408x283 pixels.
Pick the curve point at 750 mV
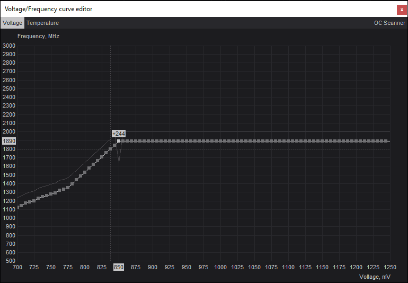pyautogui.click(x=51, y=194)
